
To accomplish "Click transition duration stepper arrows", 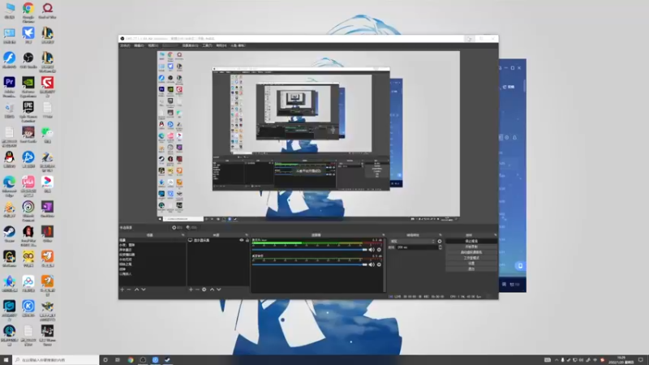I will (440, 247).
